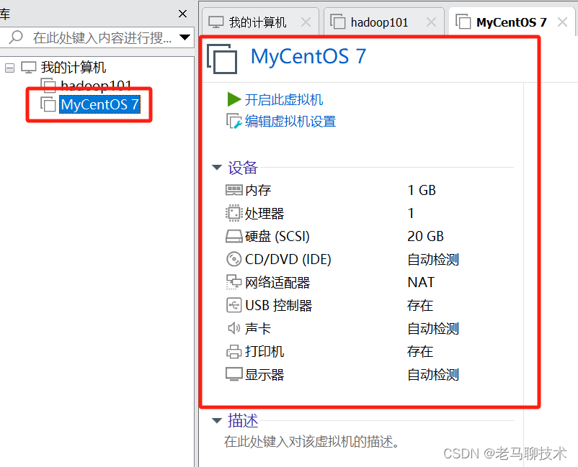Click the CD/DVD (IDE) device label
Screen dimensions: 578x467
(x=288, y=260)
